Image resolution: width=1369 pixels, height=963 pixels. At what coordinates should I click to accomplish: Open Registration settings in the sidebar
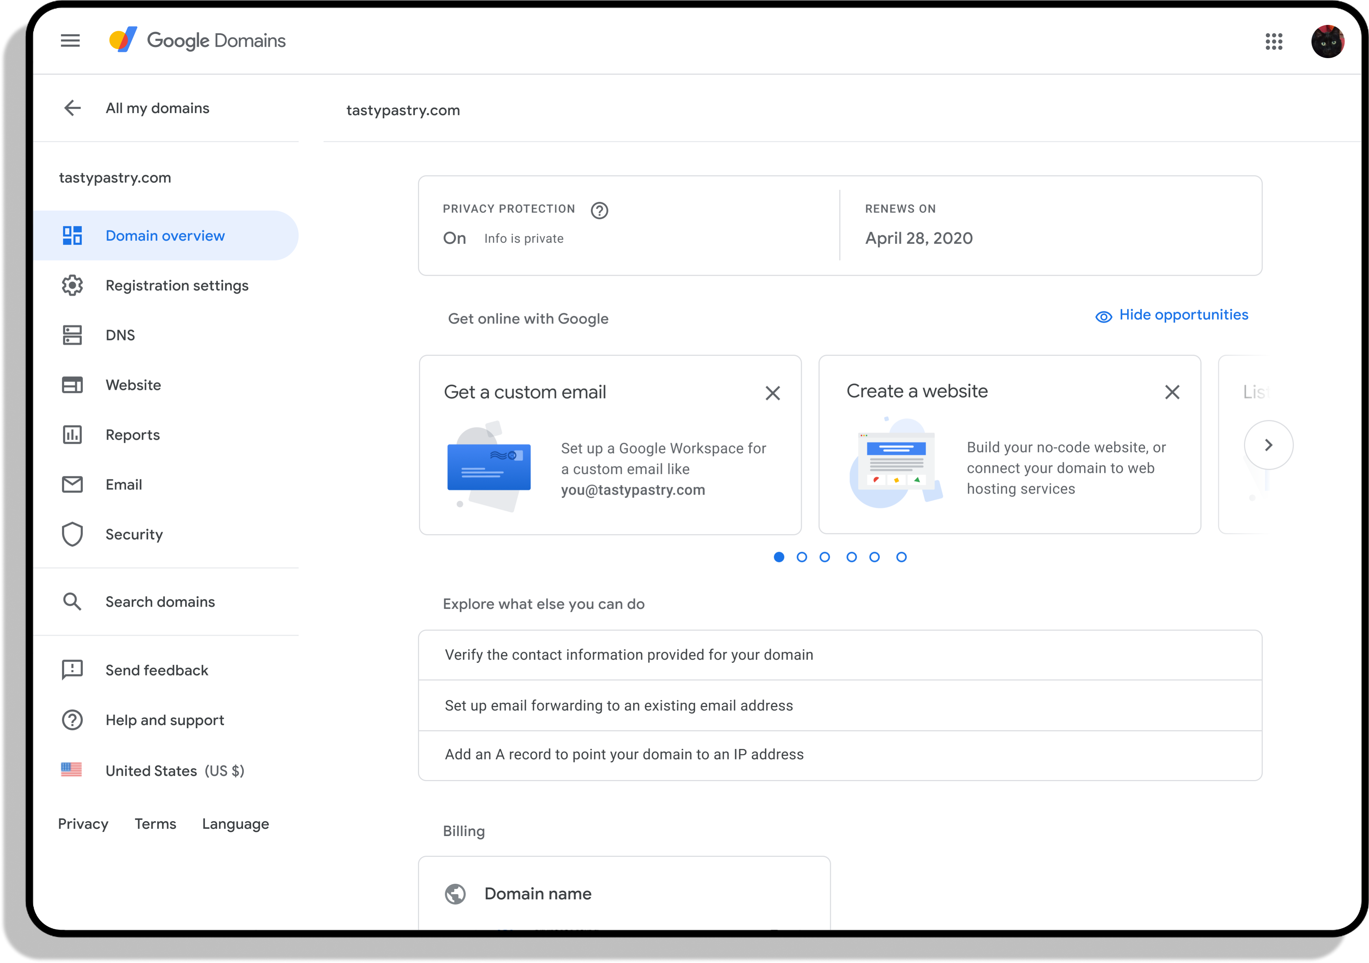coord(166,285)
